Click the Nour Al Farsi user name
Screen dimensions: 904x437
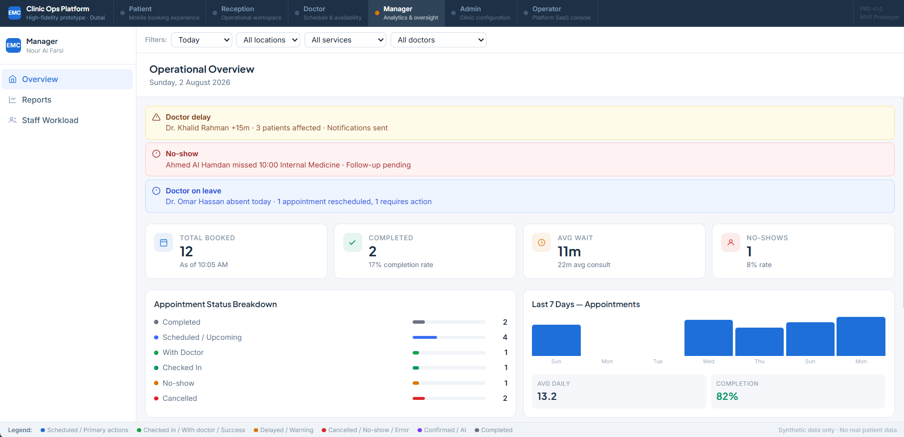pyautogui.click(x=45, y=51)
